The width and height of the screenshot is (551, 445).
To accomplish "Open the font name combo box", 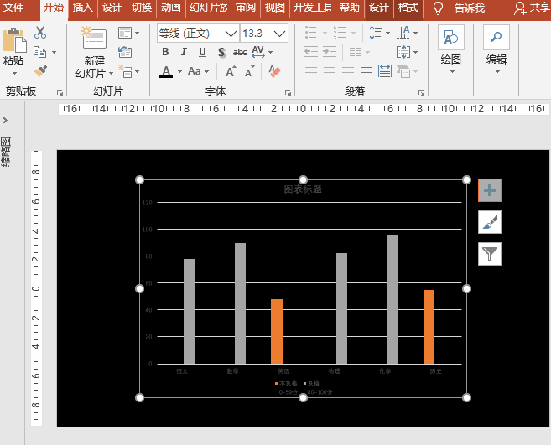I will tap(198, 34).
